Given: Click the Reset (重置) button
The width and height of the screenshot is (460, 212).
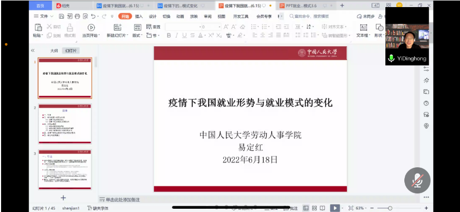Looking at the screenshot, I should 153,27.
